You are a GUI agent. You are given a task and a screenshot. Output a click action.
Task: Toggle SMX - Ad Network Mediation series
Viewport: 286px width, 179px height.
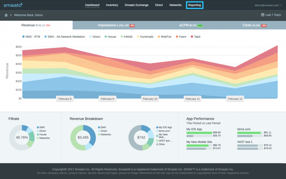[65, 37]
